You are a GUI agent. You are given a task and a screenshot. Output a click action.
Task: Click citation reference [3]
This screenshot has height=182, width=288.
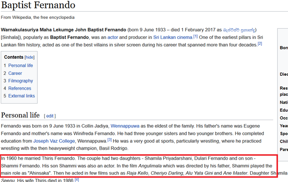(109, 140)
